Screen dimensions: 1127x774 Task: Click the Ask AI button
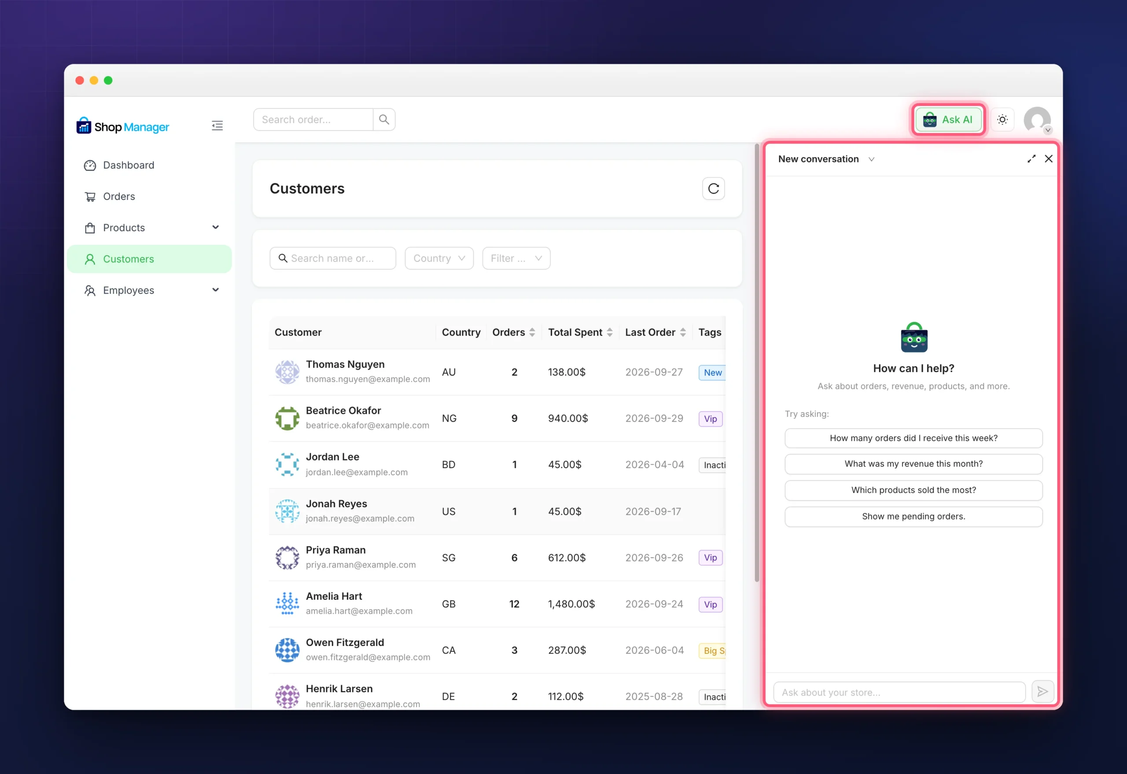coord(948,119)
